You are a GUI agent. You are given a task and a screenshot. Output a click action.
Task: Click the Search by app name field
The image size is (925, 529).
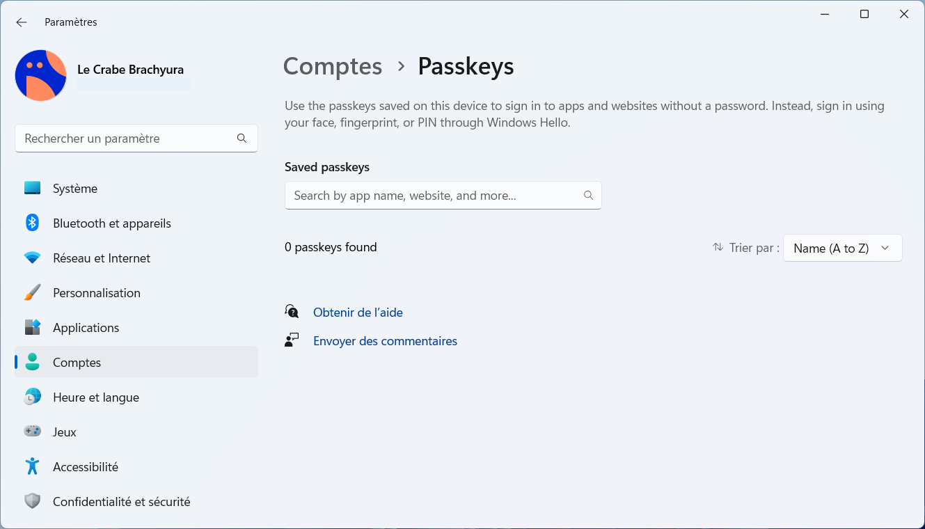pyautogui.click(x=443, y=196)
